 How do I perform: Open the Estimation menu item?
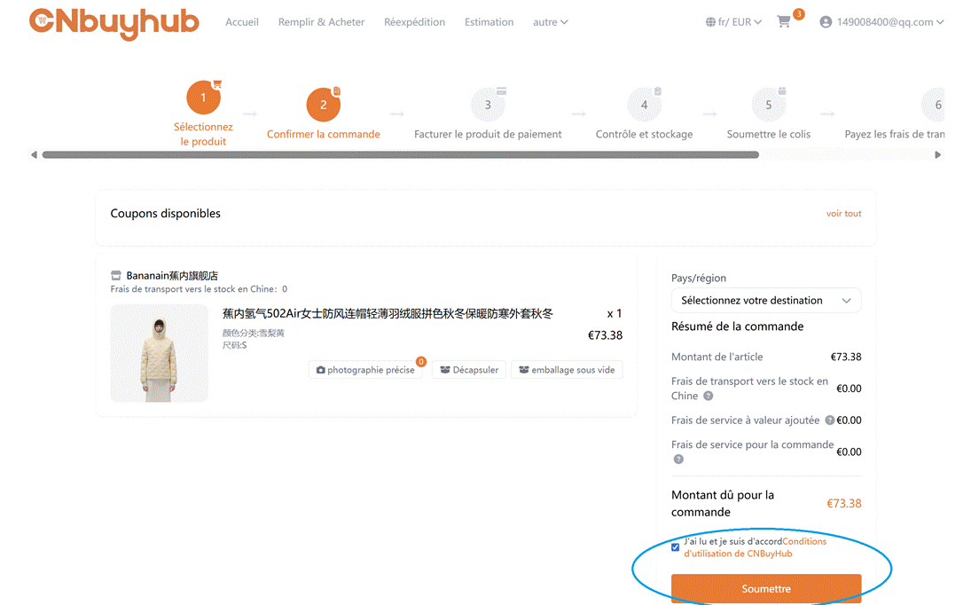point(489,22)
